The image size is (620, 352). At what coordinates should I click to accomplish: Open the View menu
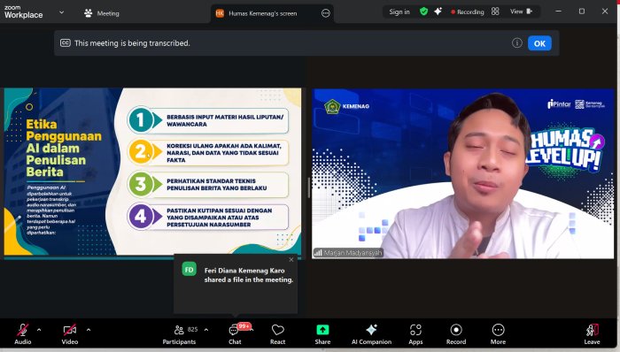[521, 11]
